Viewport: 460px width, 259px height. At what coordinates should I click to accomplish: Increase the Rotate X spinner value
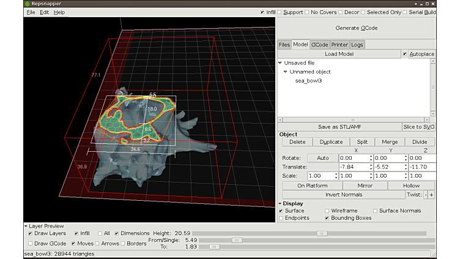371,156
